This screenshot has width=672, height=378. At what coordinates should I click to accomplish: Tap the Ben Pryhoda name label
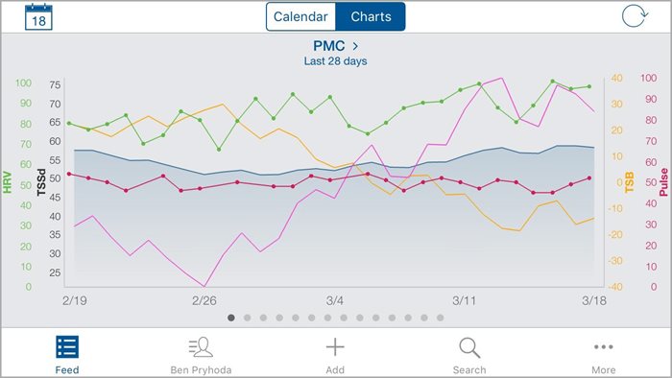coord(201,370)
